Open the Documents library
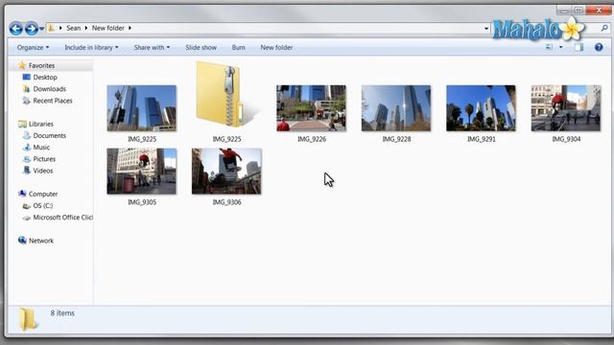Viewport: 614px width, 345px height. pyautogui.click(x=49, y=136)
